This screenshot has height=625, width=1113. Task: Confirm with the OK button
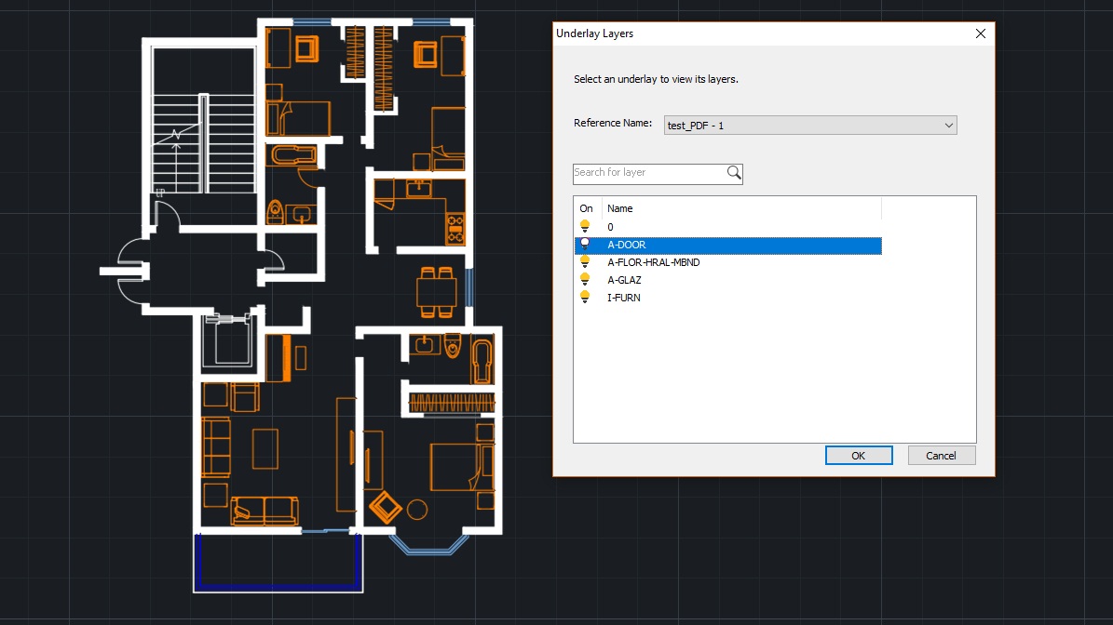pyautogui.click(x=858, y=456)
